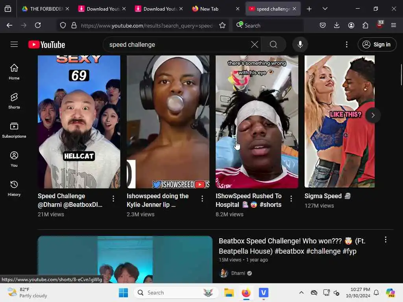This screenshot has height=302, width=403.
Task: Open the taskbar weather widget
Action: click(x=27, y=293)
